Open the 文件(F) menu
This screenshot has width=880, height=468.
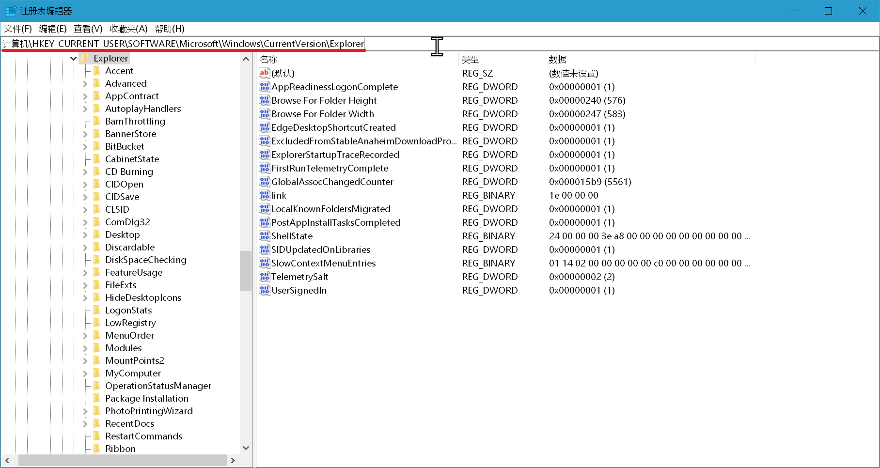(18, 29)
